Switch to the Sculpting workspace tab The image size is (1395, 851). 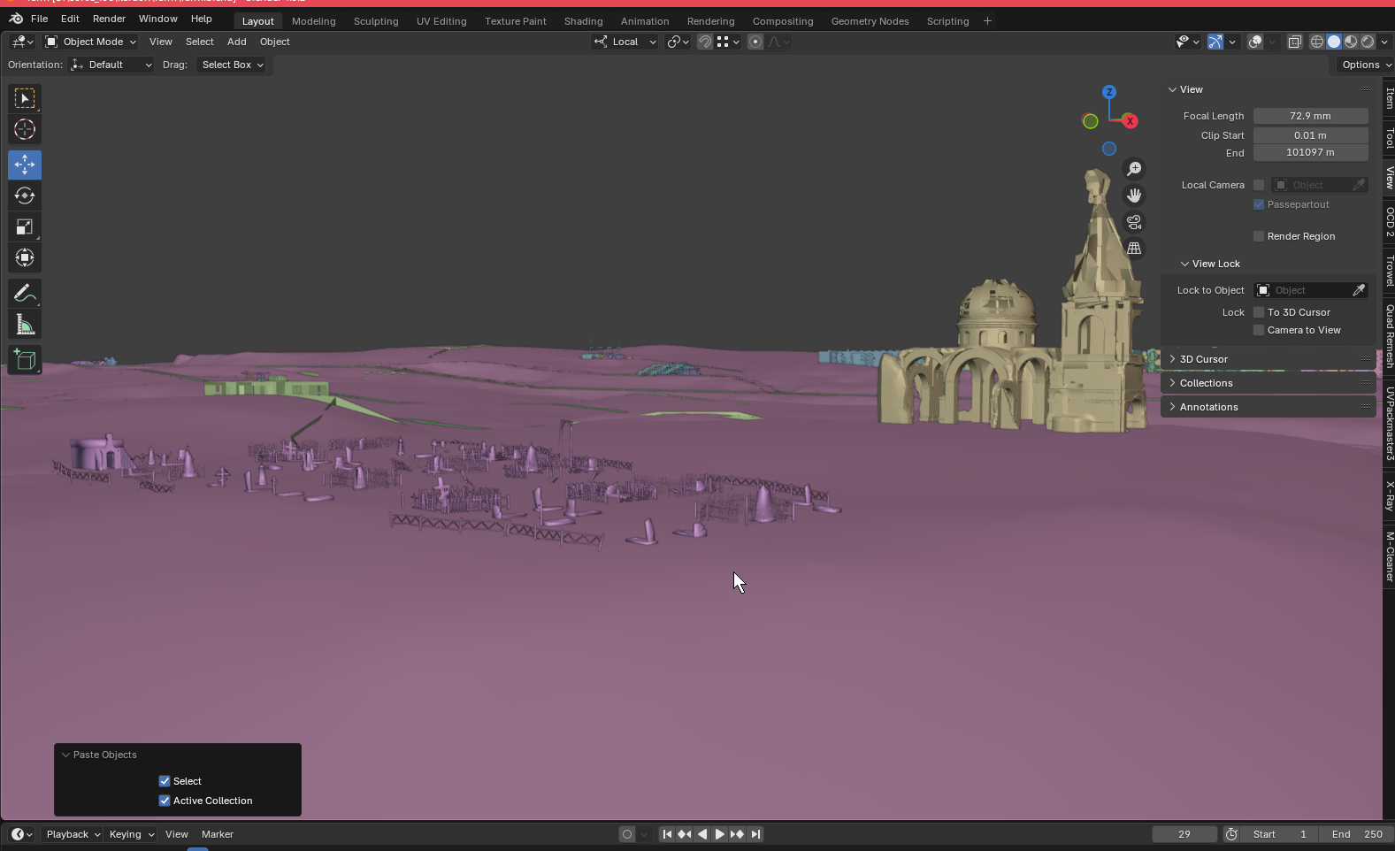(376, 21)
